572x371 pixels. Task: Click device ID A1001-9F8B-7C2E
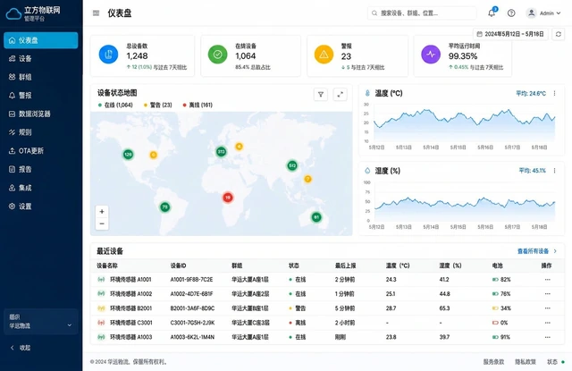click(x=191, y=280)
